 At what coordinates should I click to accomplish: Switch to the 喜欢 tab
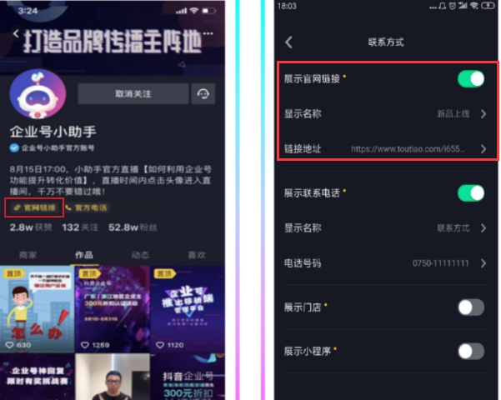point(197,255)
